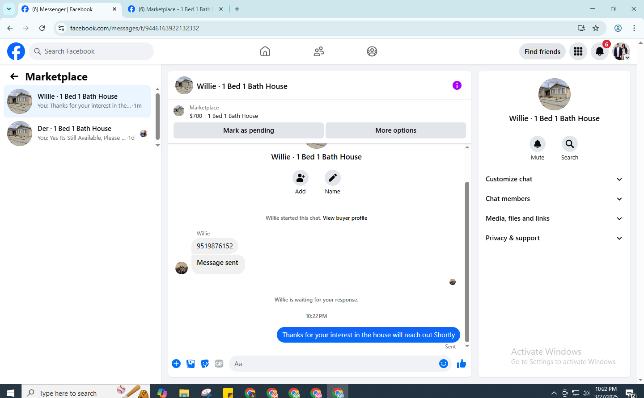The width and height of the screenshot is (644, 398).
Task: Open the emoji picker in message box
Action: point(444,364)
